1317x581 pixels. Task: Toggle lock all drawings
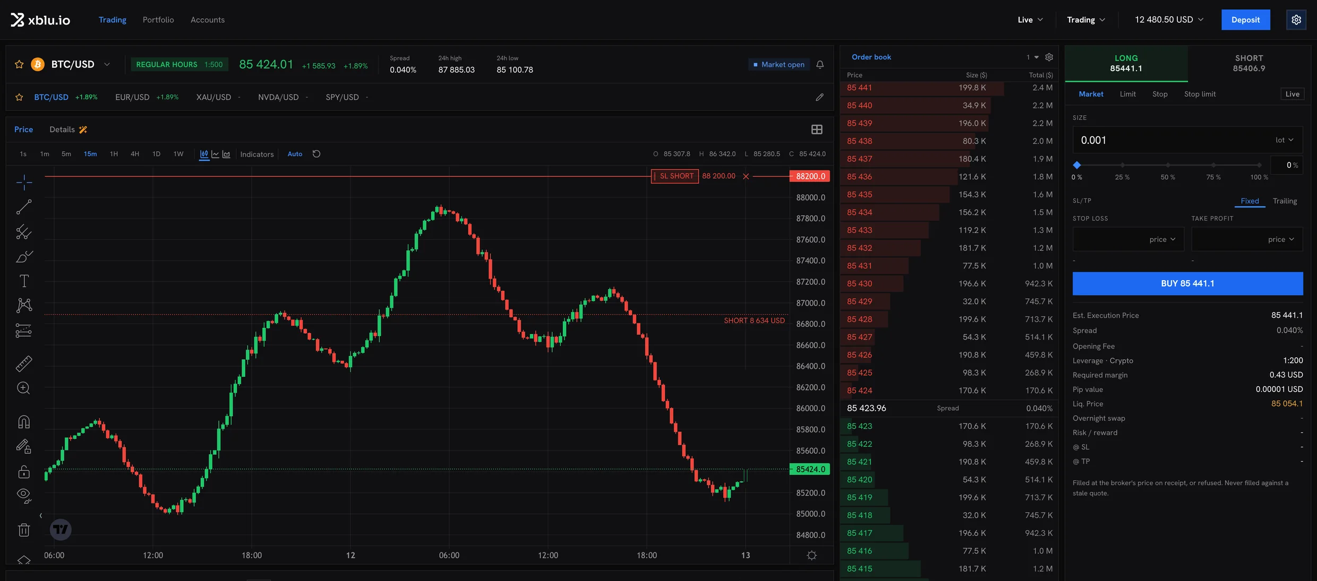[x=24, y=471]
